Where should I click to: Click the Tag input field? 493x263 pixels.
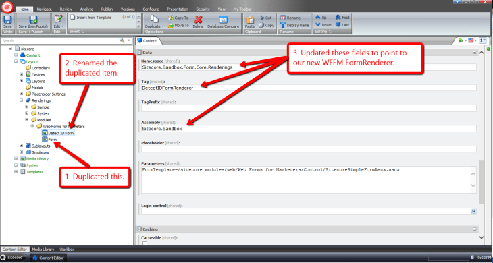(309, 88)
